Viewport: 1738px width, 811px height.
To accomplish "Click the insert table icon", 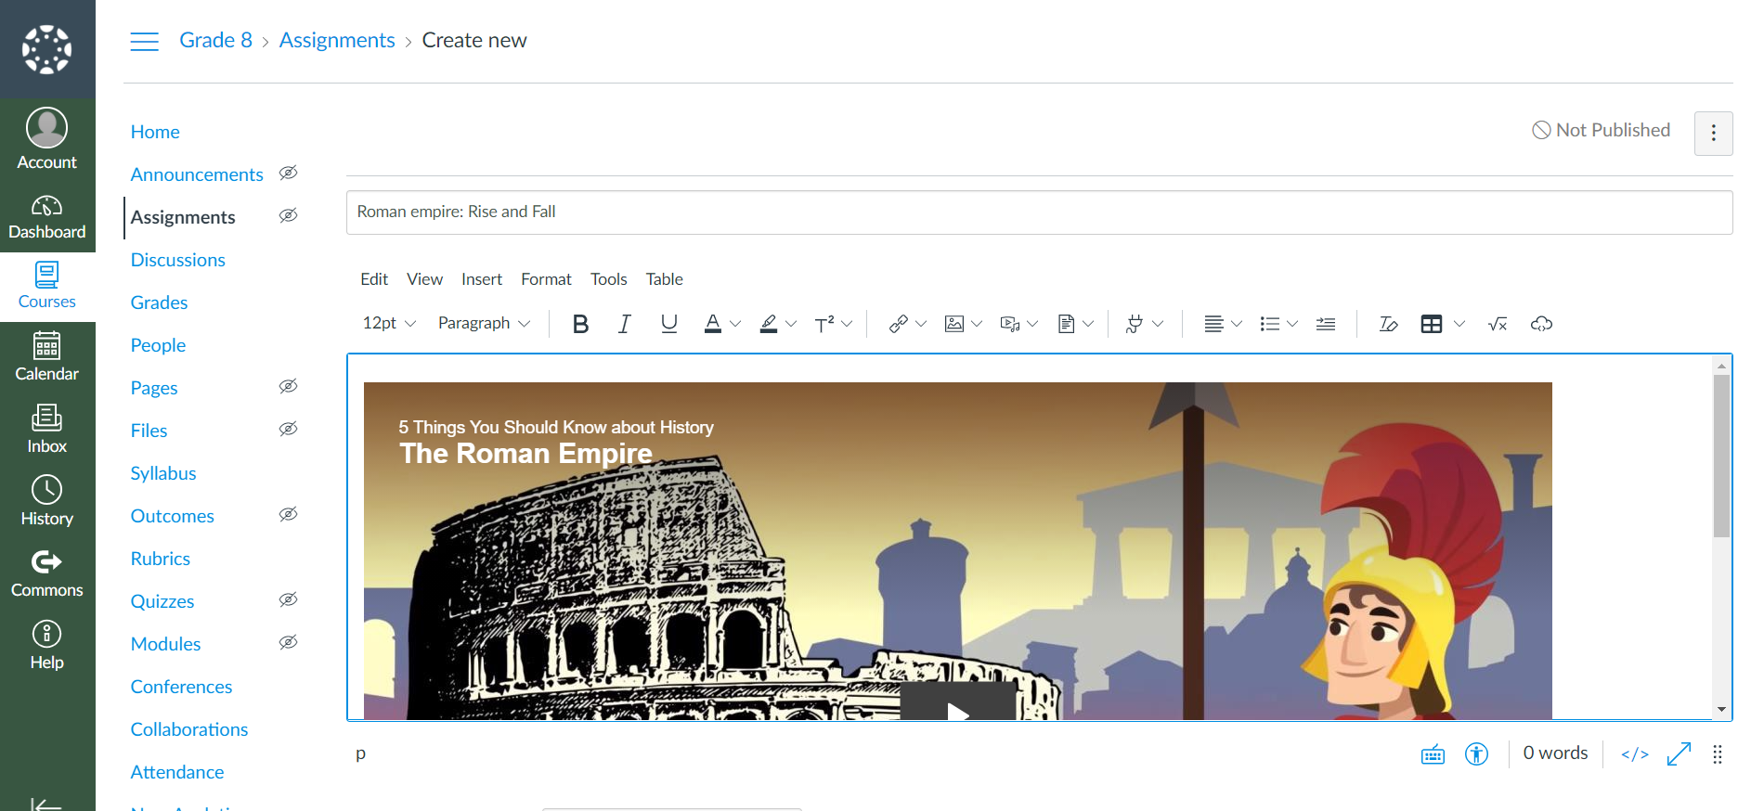I will coord(1432,324).
